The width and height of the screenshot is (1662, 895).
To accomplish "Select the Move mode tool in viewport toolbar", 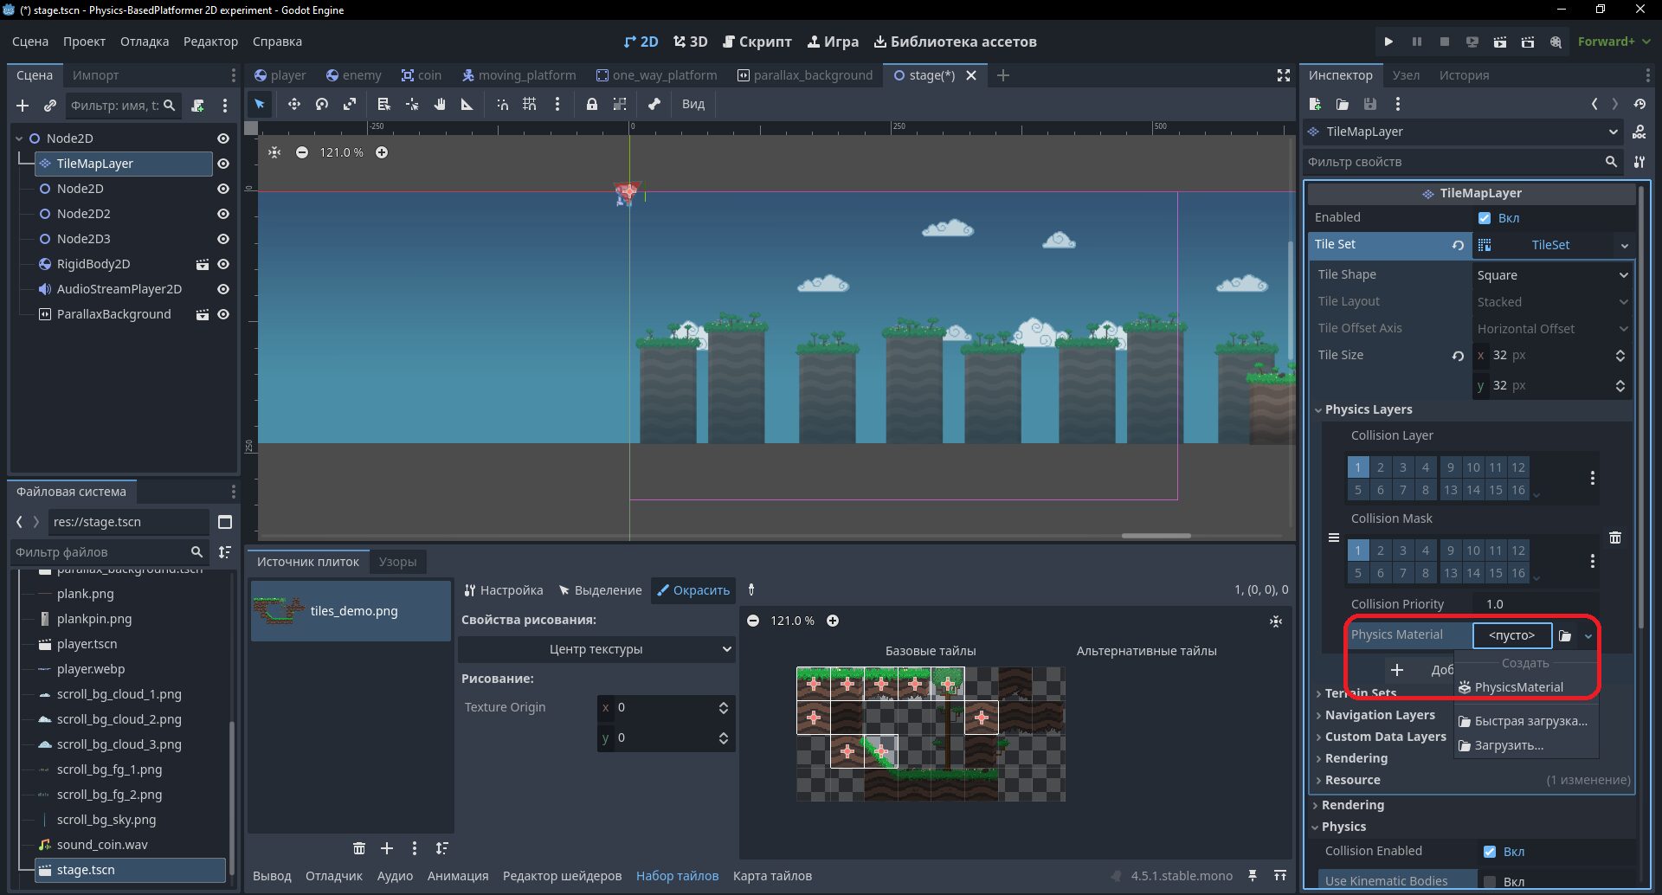I will tap(294, 104).
